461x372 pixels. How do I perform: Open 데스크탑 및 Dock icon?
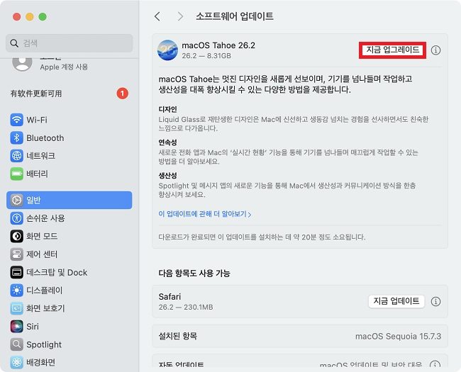pos(17,272)
